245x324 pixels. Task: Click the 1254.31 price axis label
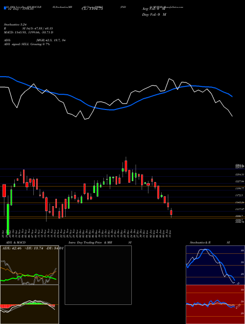(240, 175)
